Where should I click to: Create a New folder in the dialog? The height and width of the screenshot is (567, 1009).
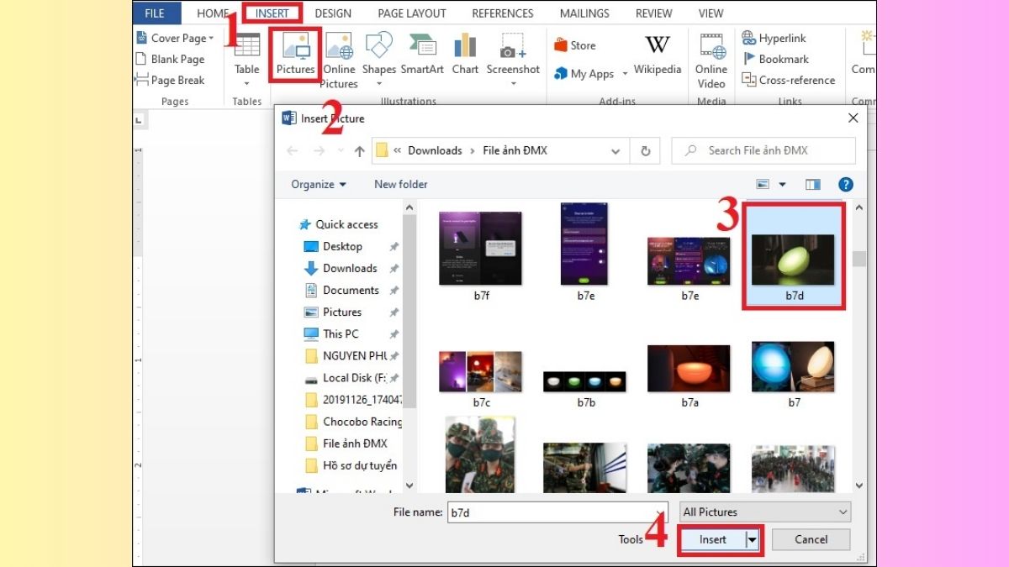400,184
